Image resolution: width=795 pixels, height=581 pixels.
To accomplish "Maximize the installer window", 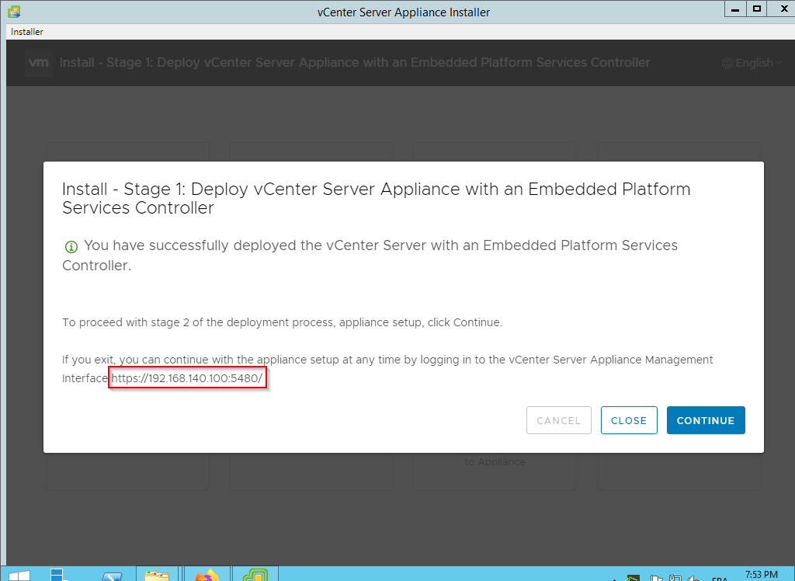I will 756,9.
